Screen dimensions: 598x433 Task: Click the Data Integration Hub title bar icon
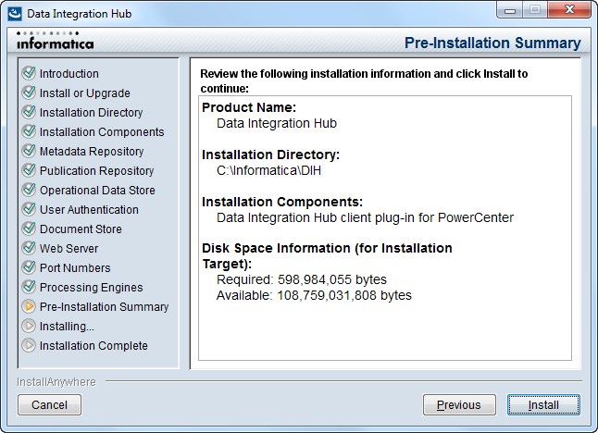[x=15, y=14]
